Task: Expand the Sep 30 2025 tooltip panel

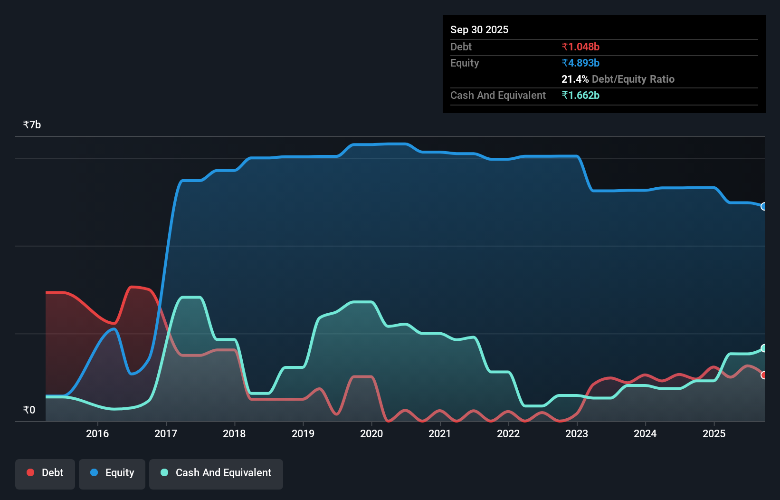Action: pos(479,29)
